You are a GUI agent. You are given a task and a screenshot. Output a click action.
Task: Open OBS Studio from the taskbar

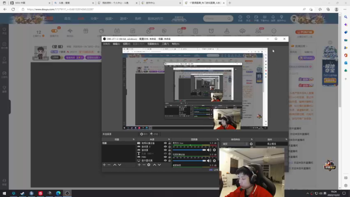pos(67,193)
